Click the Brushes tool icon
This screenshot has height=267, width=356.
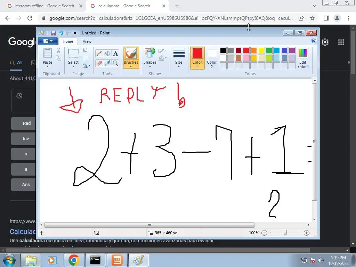[x=131, y=54]
